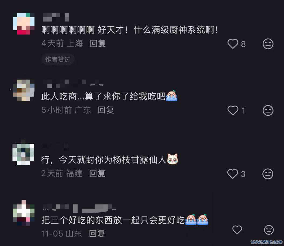Viewport: 284px width, 246px height.
Task: Reply to the 11-05 山东 comment
Action: click(x=97, y=234)
